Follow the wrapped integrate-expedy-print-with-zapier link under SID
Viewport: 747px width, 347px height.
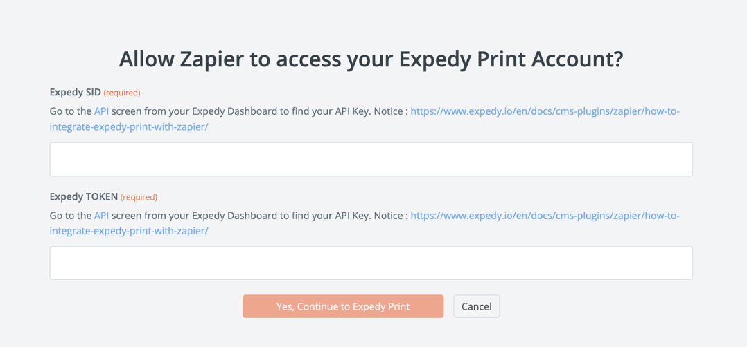coord(129,127)
